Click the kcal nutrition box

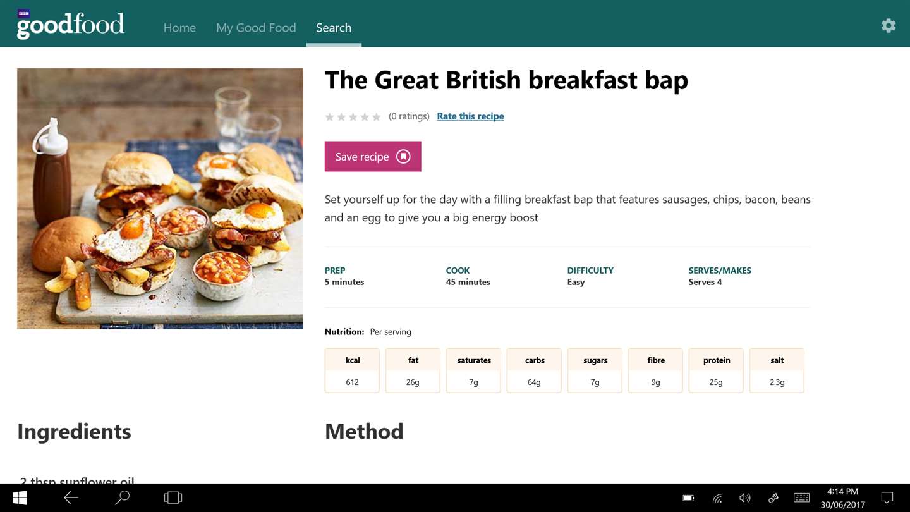352,370
